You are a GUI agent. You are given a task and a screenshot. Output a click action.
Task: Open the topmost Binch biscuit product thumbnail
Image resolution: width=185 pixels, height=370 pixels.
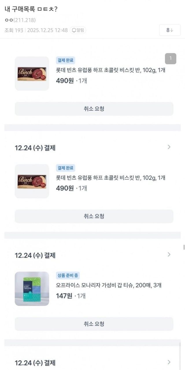click(x=32, y=74)
